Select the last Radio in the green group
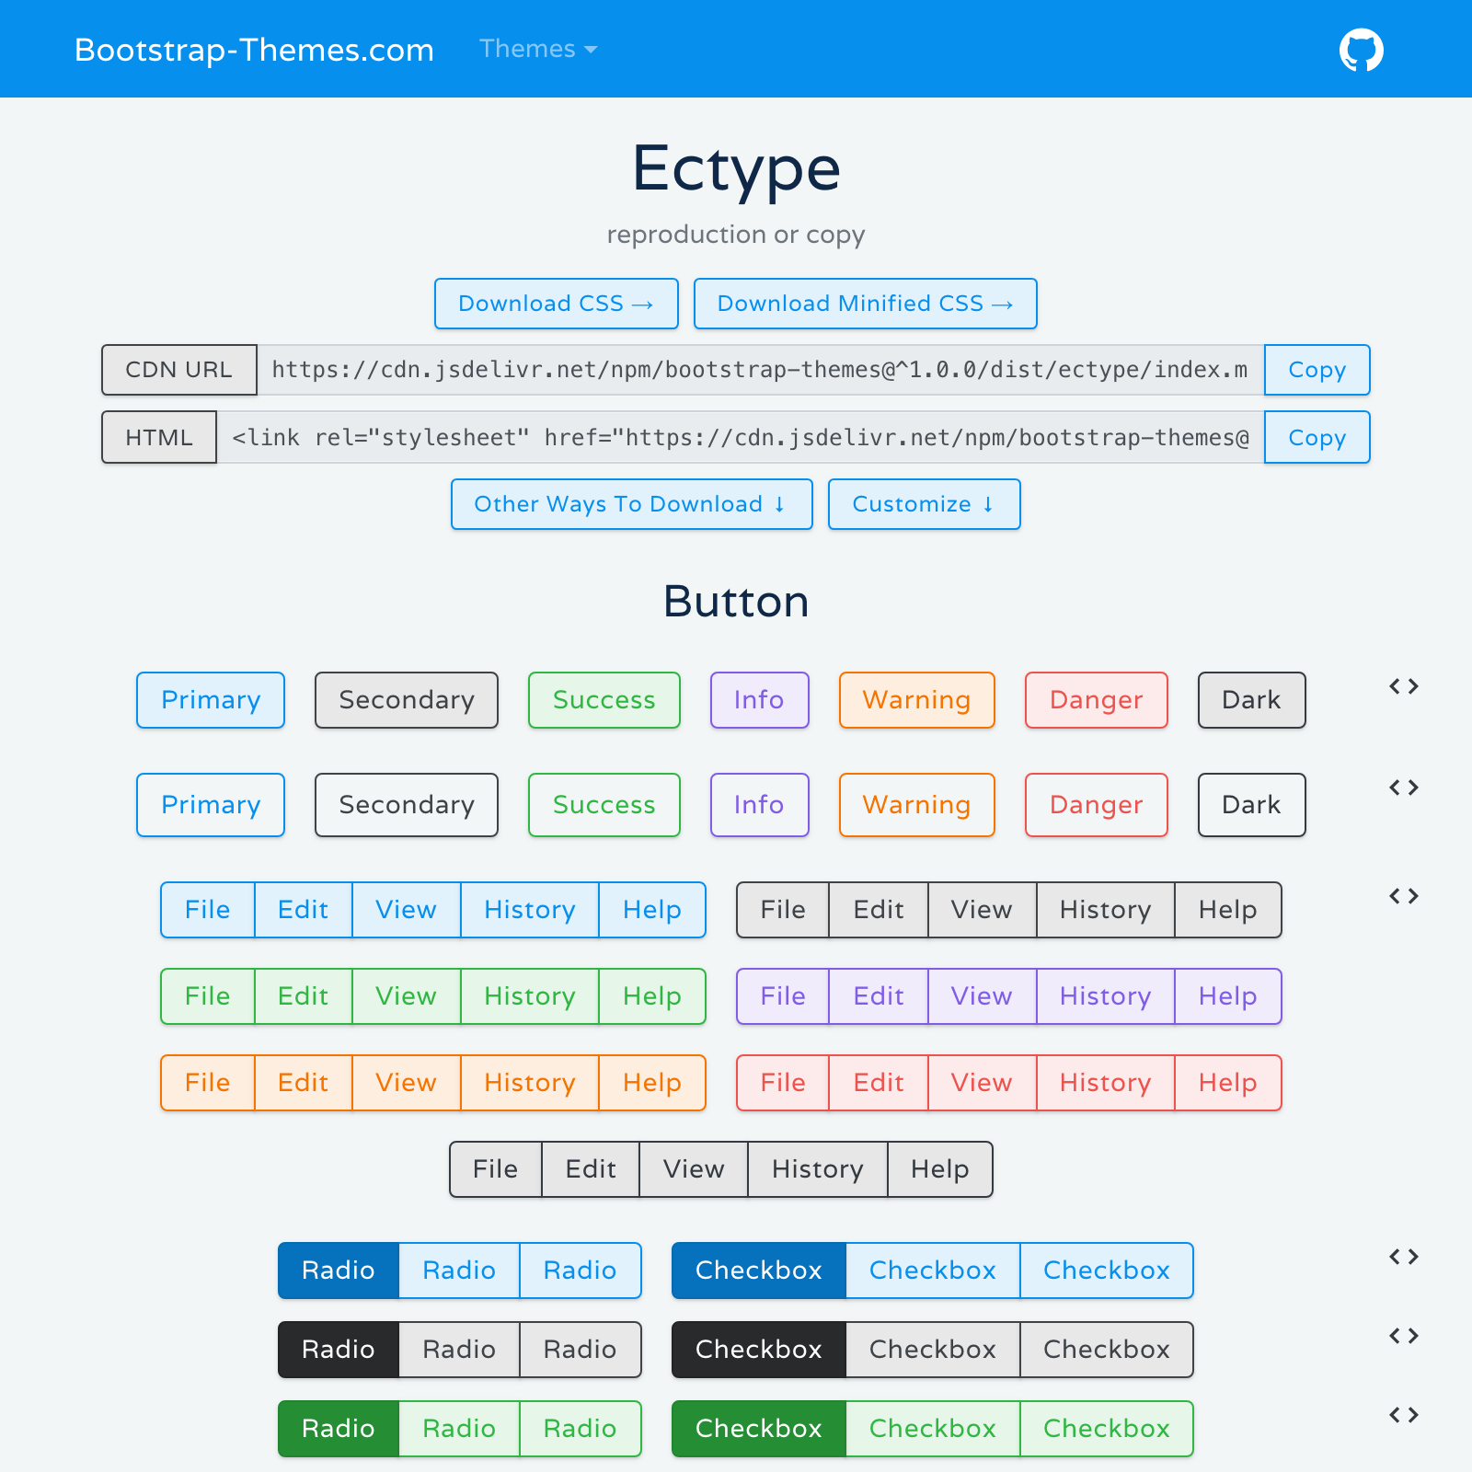This screenshot has height=1472, width=1472. pyautogui.click(x=580, y=1428)
